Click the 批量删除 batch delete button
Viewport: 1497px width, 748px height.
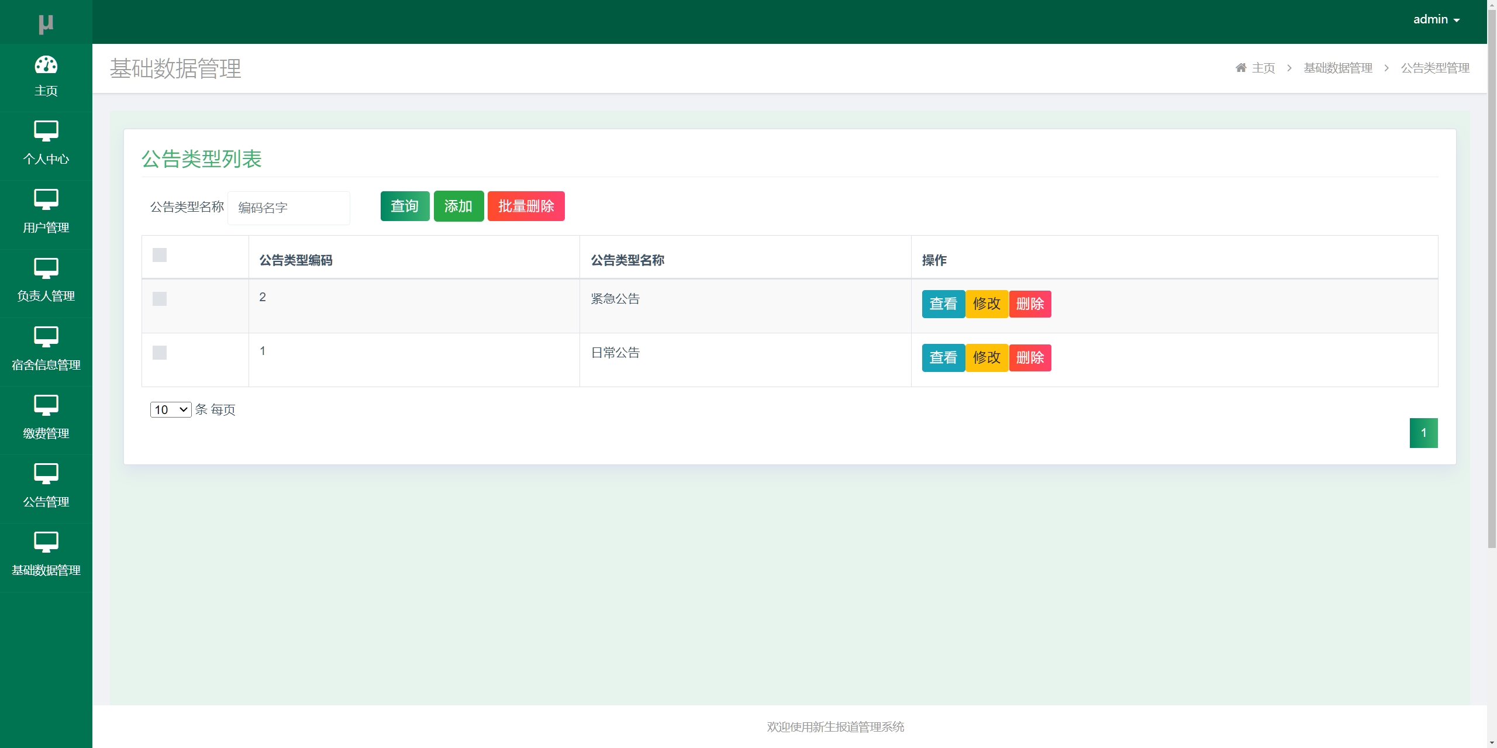526,206
